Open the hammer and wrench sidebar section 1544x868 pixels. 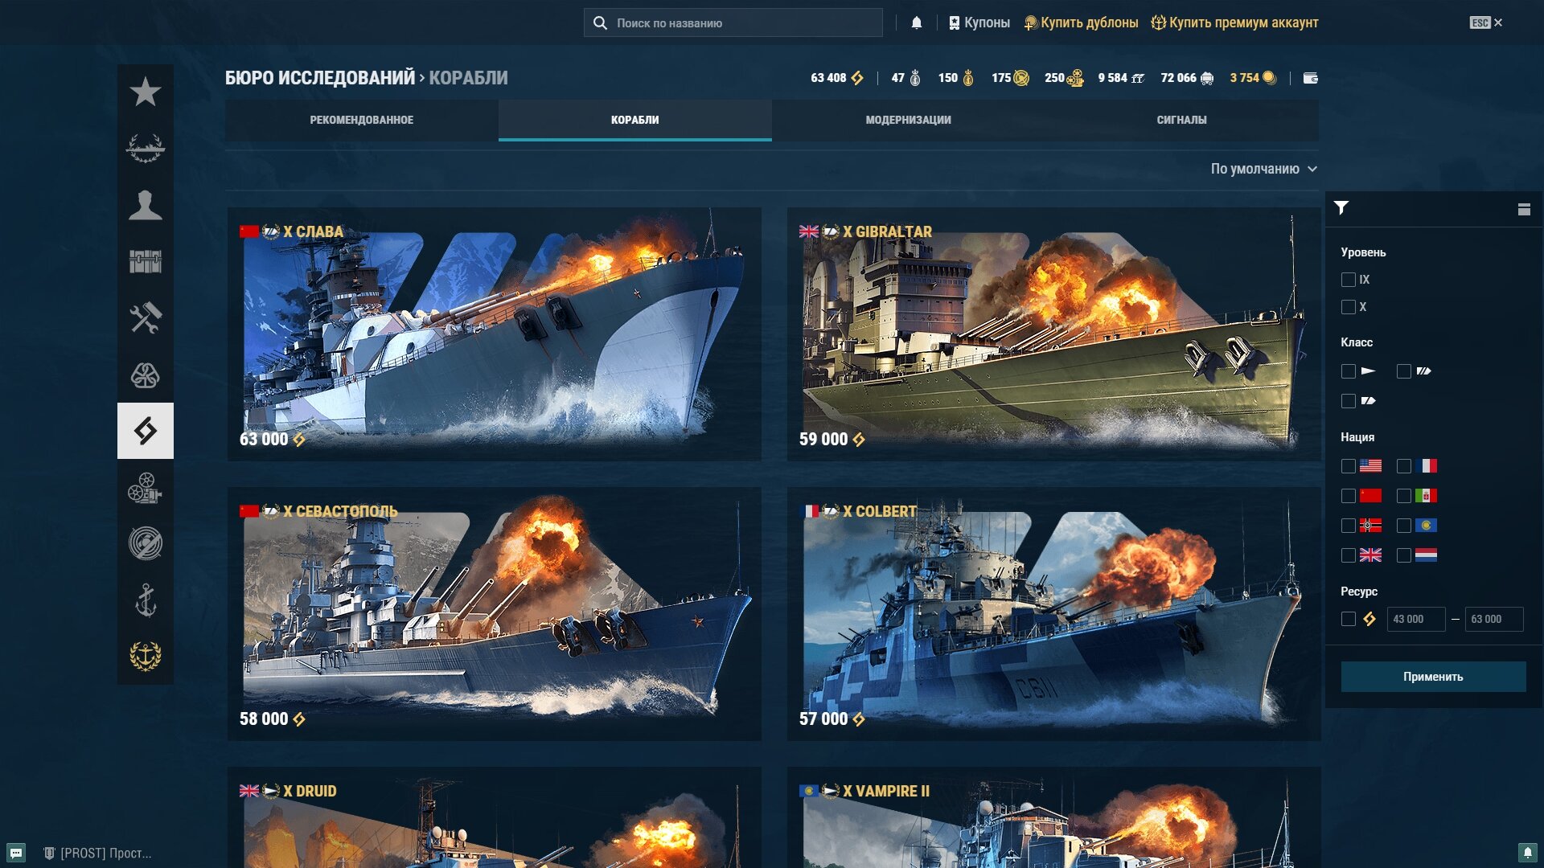coord(146,318)
